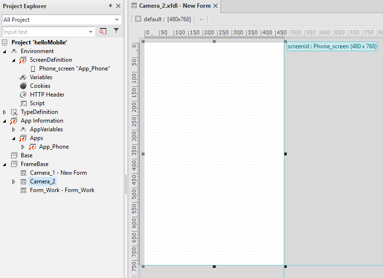Collapse the App Information node
This screenshot has width=383, height=278.
4,121
